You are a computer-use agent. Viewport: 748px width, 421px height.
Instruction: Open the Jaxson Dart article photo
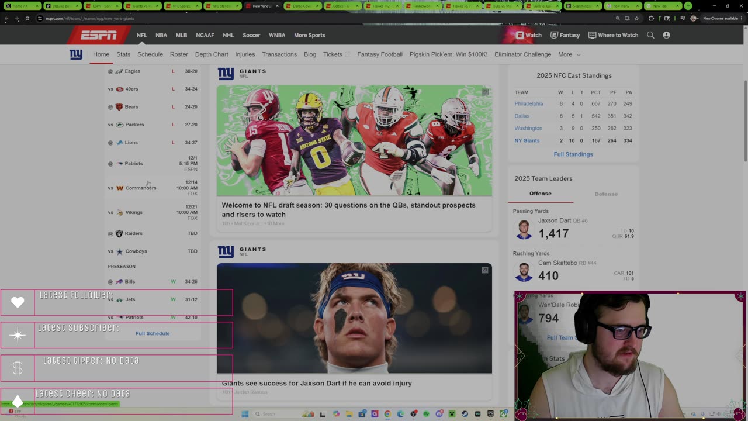click(354, 318)
